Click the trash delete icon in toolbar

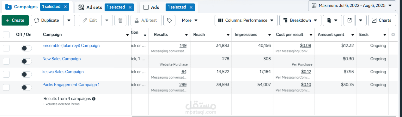coord(120,20)
